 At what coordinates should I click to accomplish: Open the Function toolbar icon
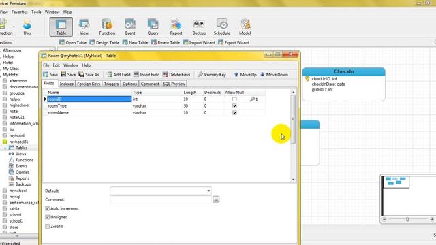[x=107, y=27]
